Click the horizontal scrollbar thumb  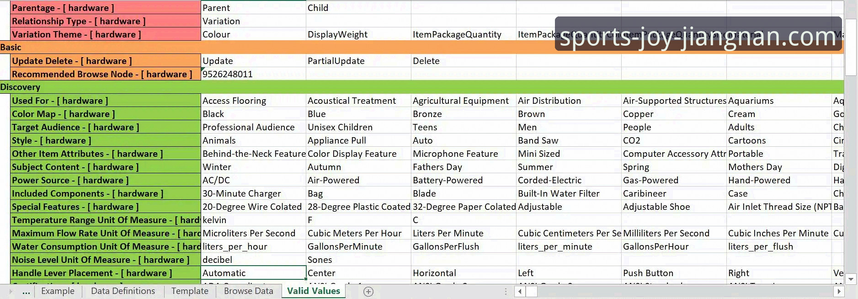coord(531,292)
